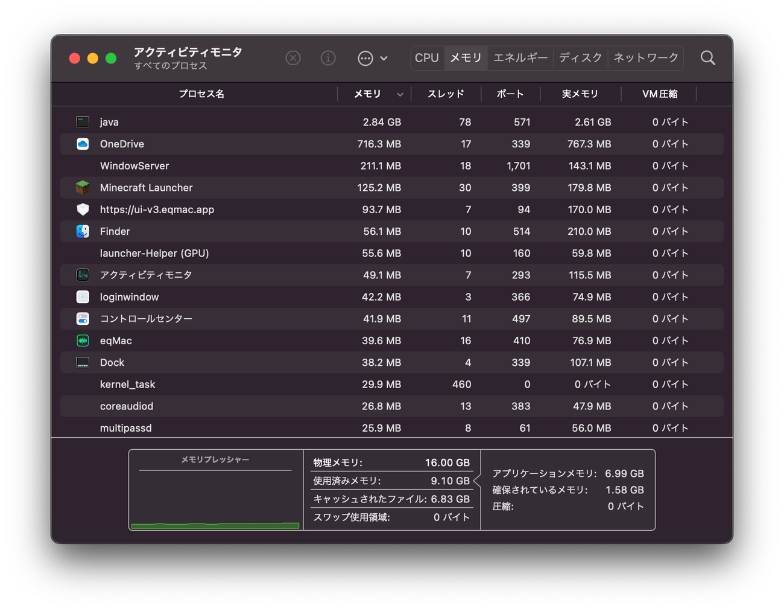Switch to the CPU tab
This screenshot has width=784, height=611.
(x=427, y=58)
